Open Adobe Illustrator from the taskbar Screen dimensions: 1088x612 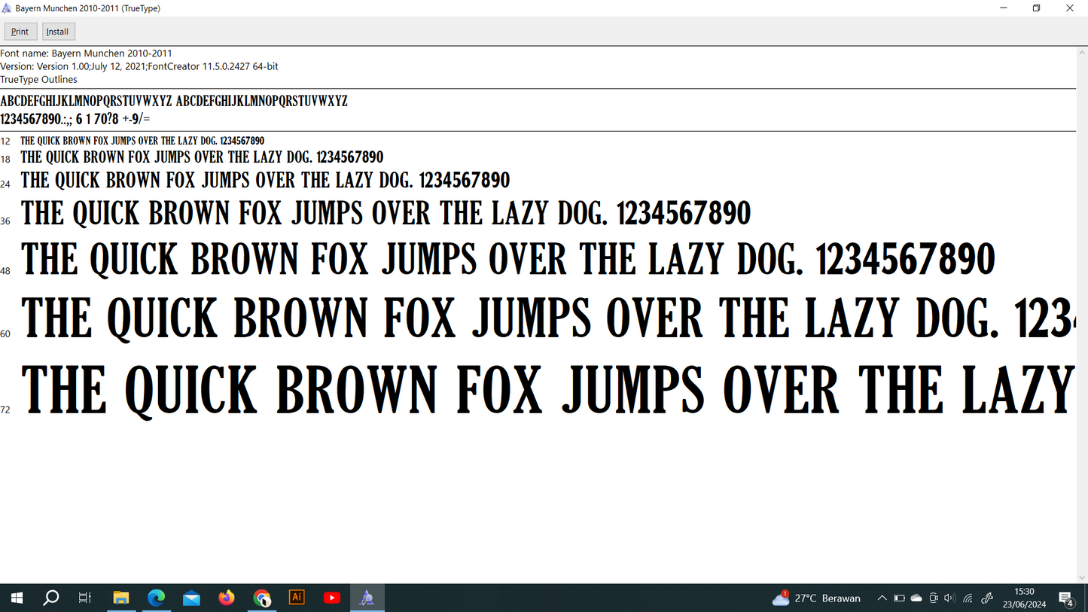coord(297,598)
